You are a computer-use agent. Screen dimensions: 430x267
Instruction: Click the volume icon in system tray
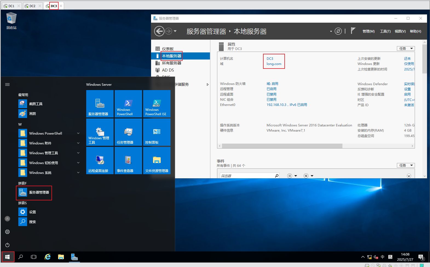[376, 257]
